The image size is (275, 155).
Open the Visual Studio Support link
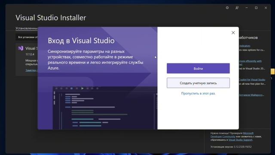pos(240,140)
